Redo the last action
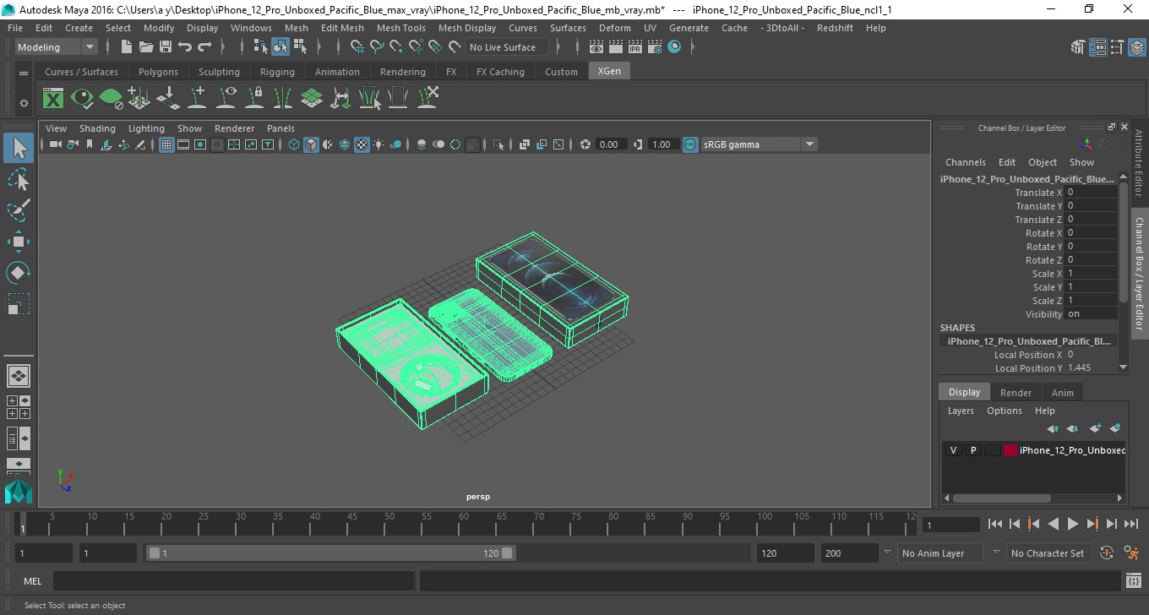Screen dimensions: 1149x615 pyautogui.click(x=204, y=47)
